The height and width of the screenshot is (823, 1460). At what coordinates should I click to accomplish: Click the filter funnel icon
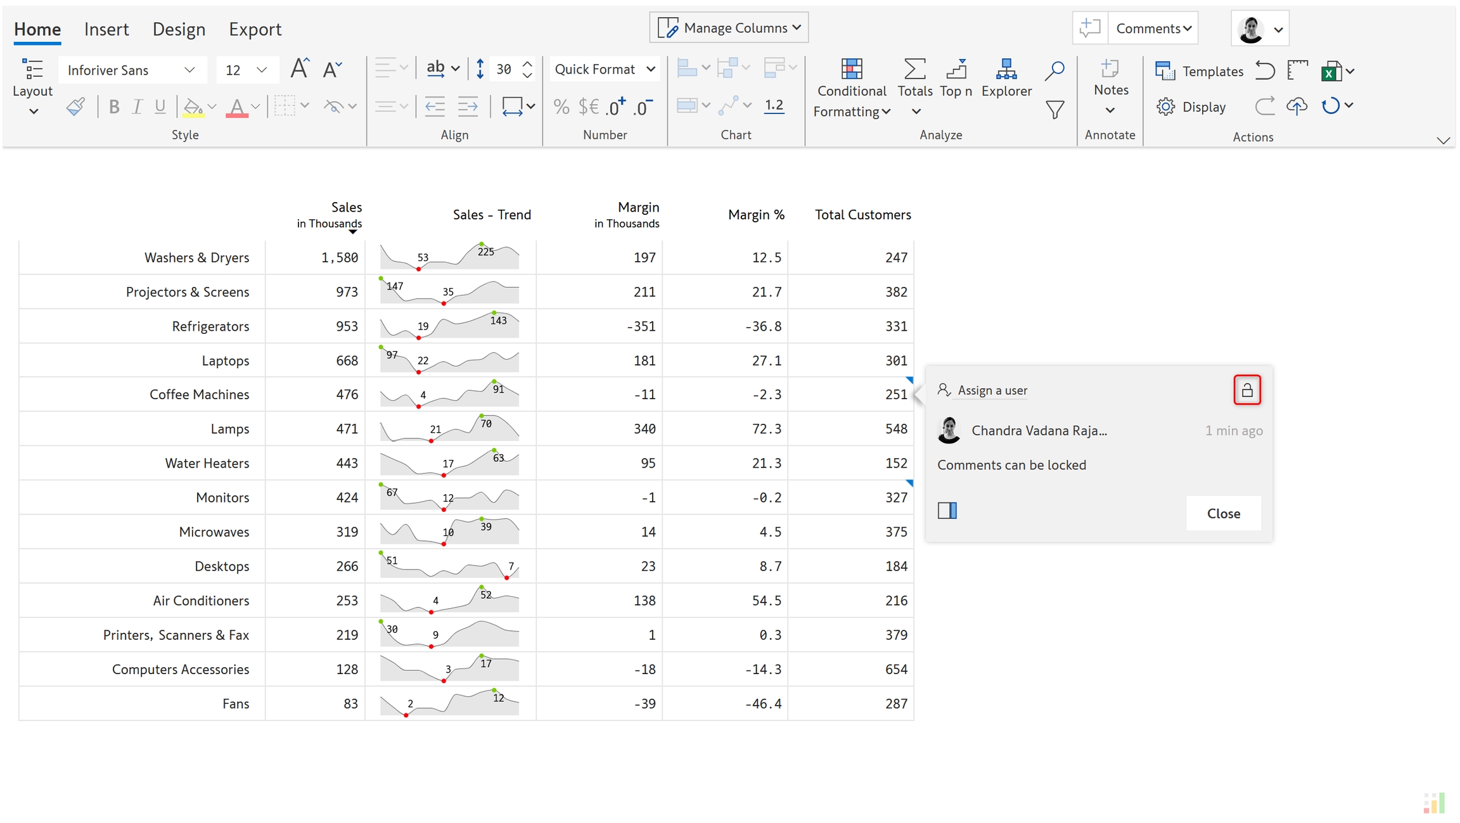click(1054, 110)
